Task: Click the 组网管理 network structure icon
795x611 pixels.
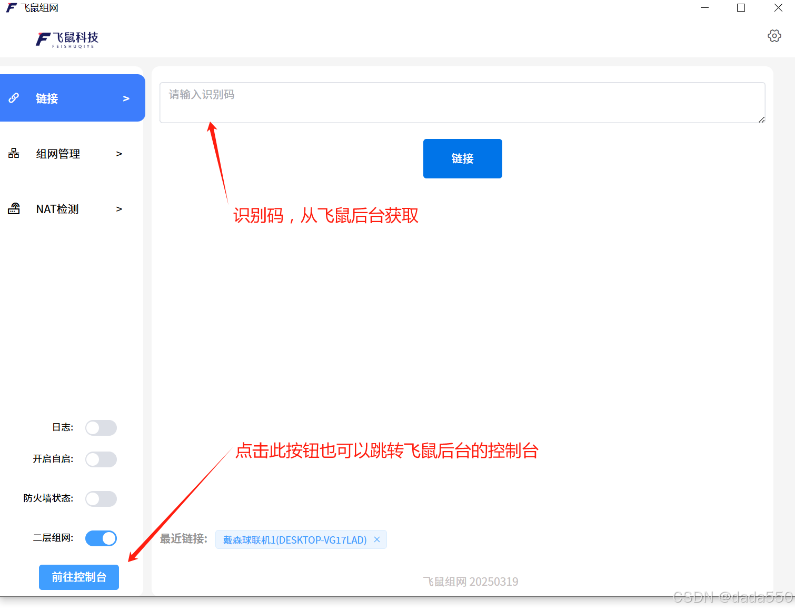Action: point(14,153)
